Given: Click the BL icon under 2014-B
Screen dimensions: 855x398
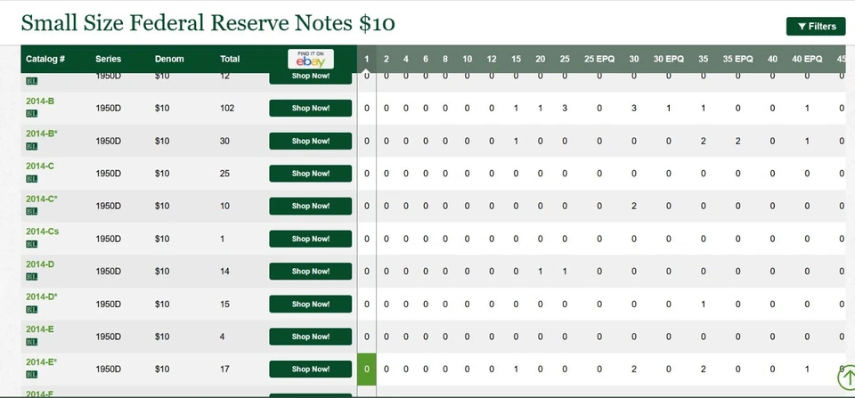Looking at the screenshot, I should tap(32, 113).
